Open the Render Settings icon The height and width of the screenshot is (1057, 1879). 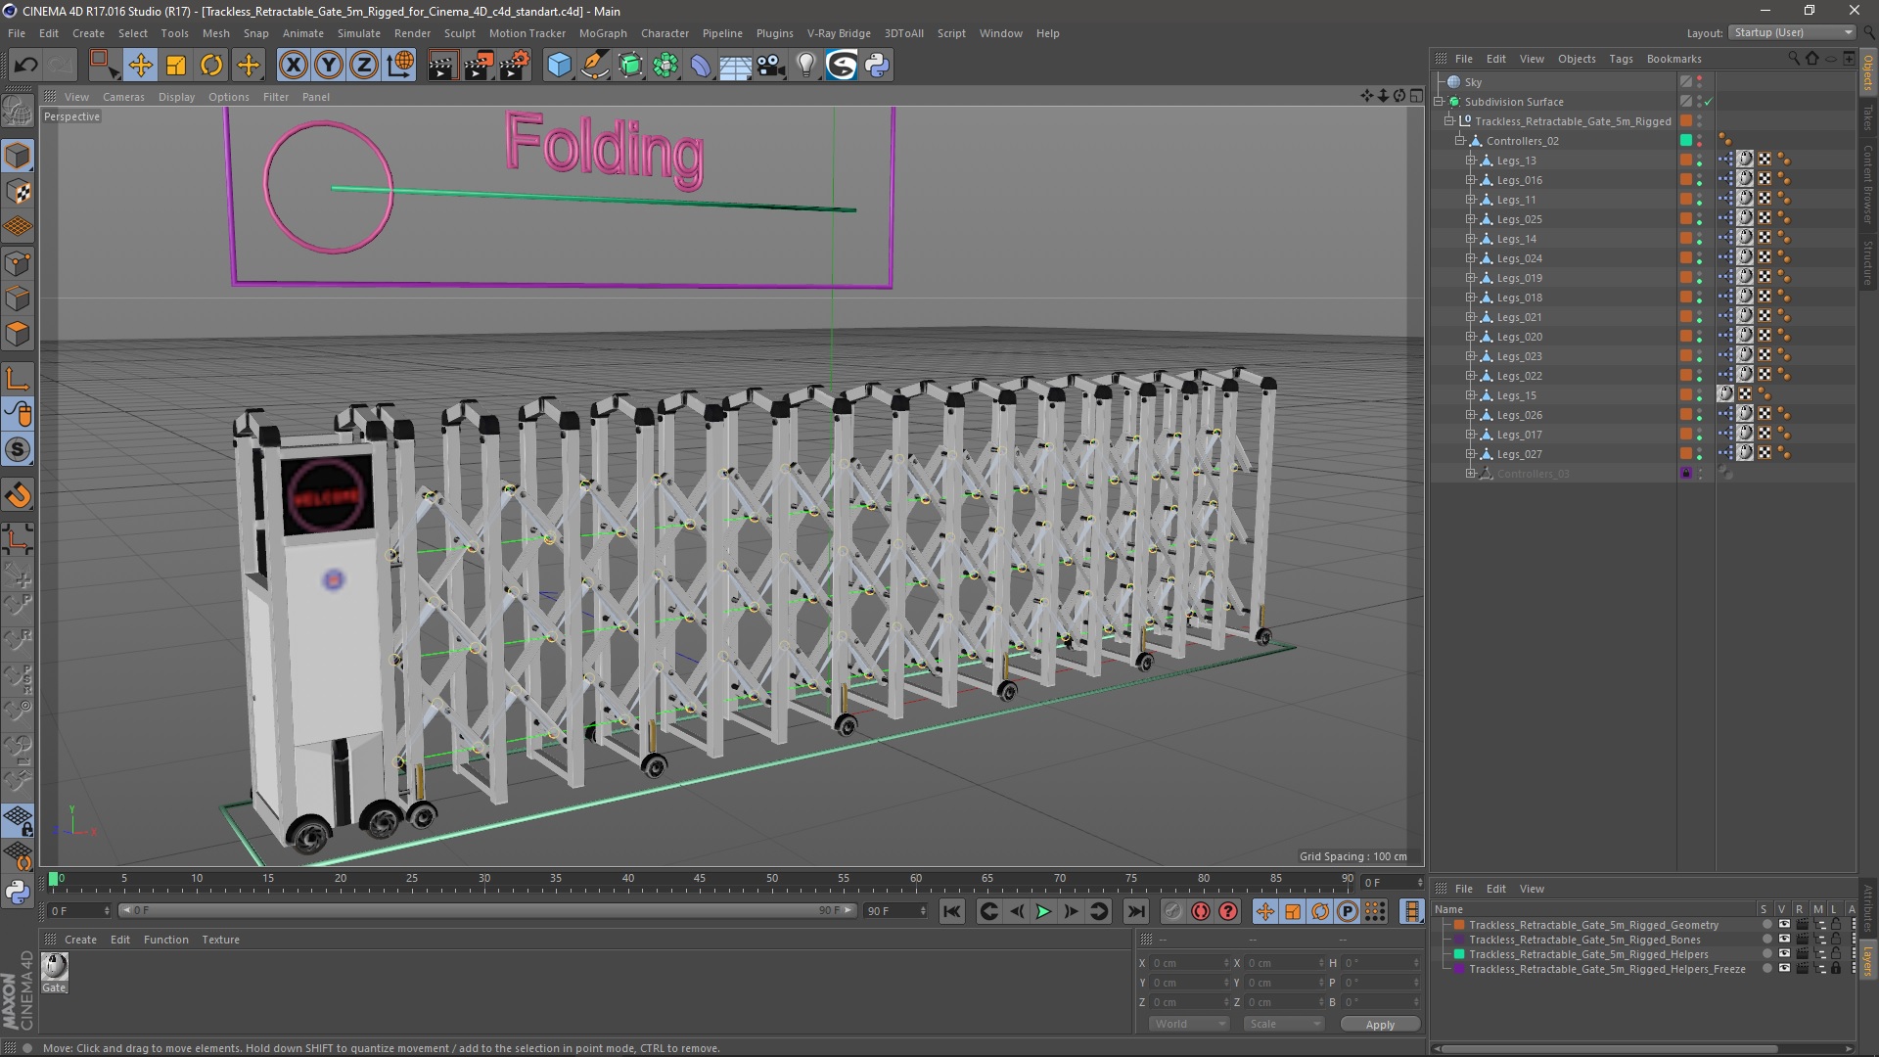click(514, 66)
